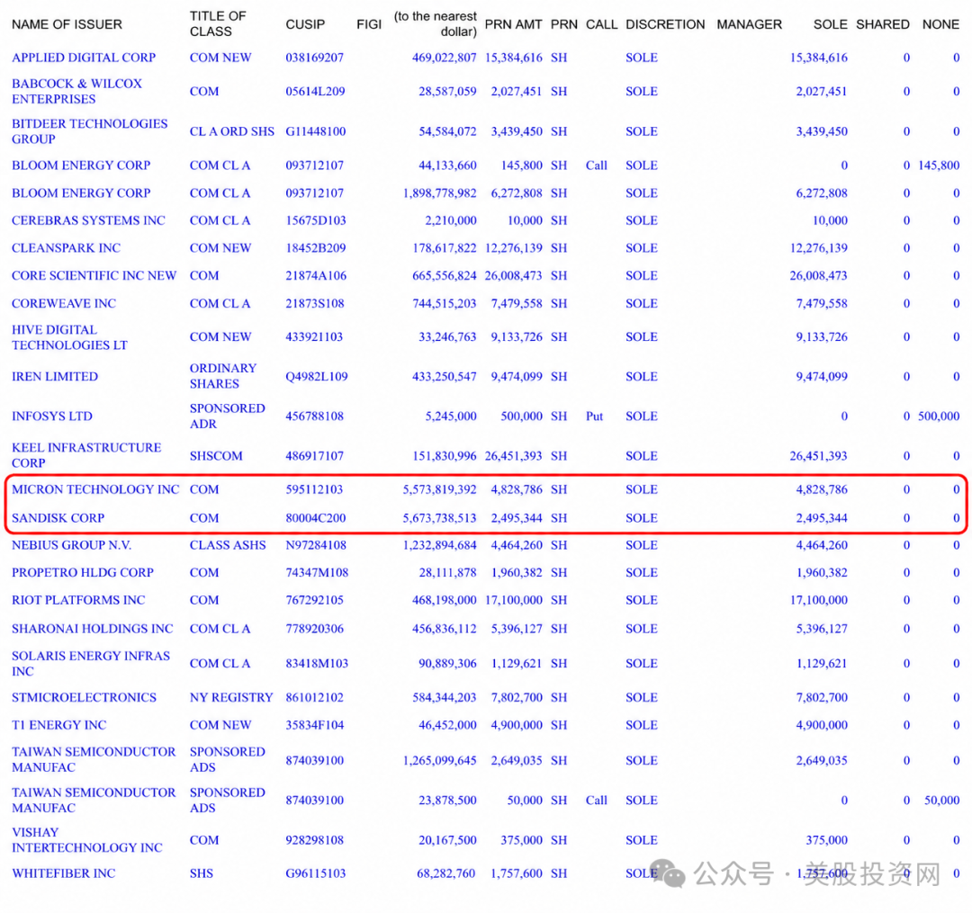Click CLEANSPARK INC issuer name
This screenshot has width=972, height=913.
(67, 247)
